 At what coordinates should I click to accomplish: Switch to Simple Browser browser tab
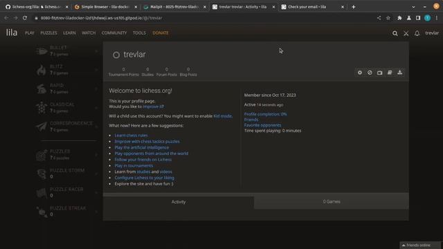click(x=105, y=7)
